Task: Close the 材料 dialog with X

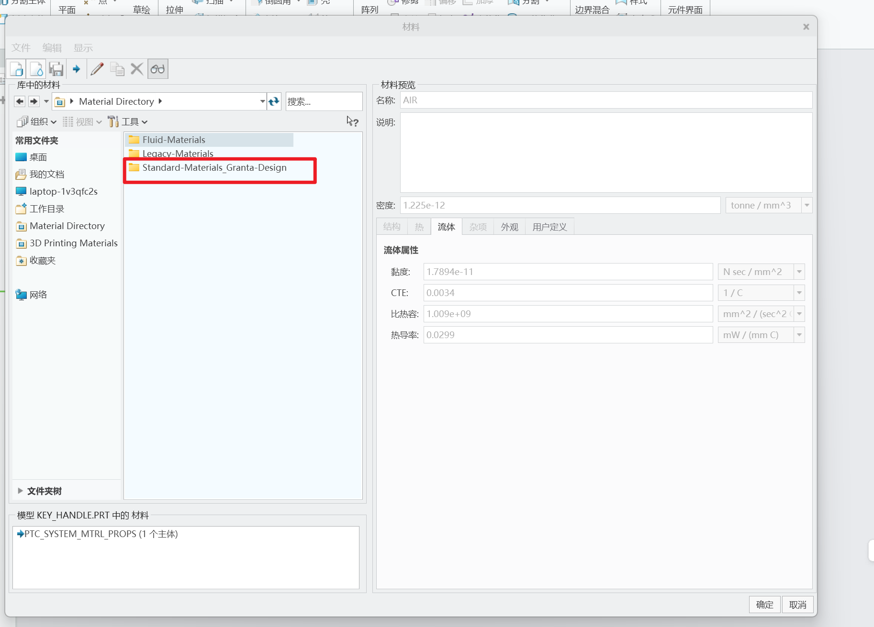Action: (x=806, y=27)
